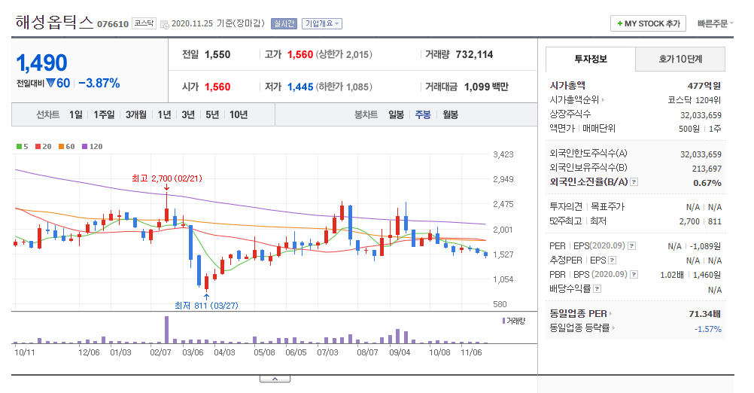Screen dimensions: 754x393
Task: Open 동일업종 등락률 arrow link
Action: point(613,328)
